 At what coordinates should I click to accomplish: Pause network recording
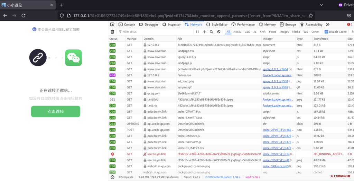(x=197, y=32)
